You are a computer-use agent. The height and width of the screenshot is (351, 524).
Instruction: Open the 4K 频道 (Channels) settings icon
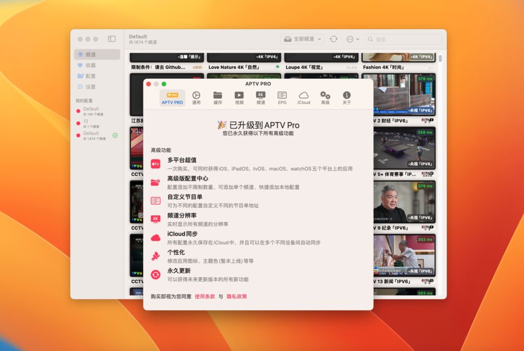(260, 97)
